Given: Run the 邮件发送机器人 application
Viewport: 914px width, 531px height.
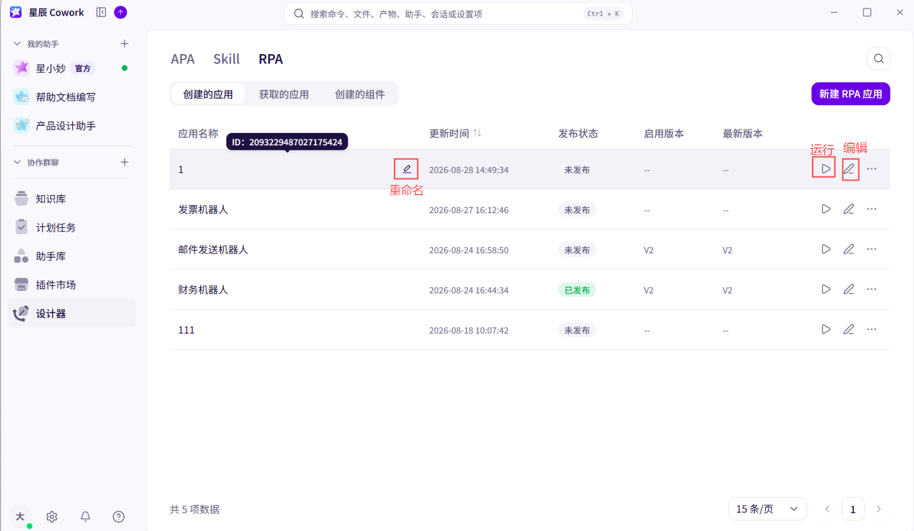Looking at the screenshot, I should [x=826, y=249].
